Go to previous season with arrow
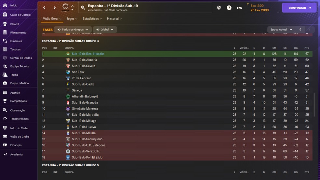This screenshot has width=320, height=180. click(x=300, y=30)
